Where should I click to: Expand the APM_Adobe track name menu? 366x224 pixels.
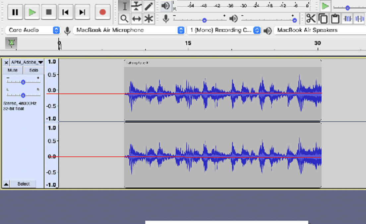tap(40, 62)
